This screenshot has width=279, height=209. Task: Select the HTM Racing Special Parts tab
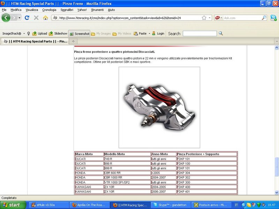[x=35, y=41]
